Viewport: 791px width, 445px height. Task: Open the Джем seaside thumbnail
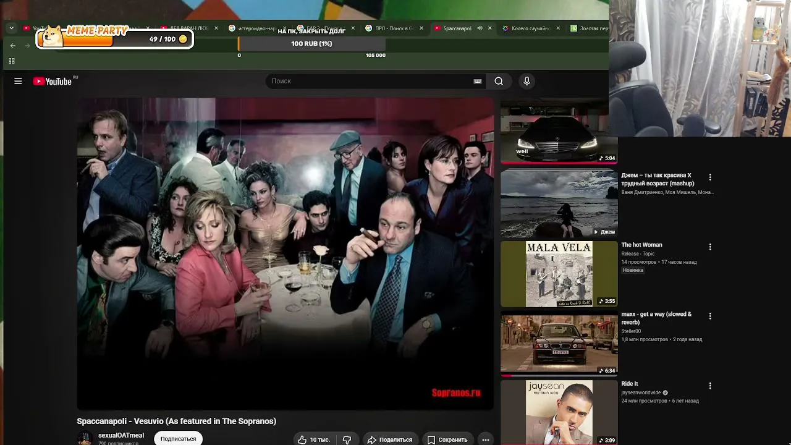pyautogui.click(x=559, y=204)
